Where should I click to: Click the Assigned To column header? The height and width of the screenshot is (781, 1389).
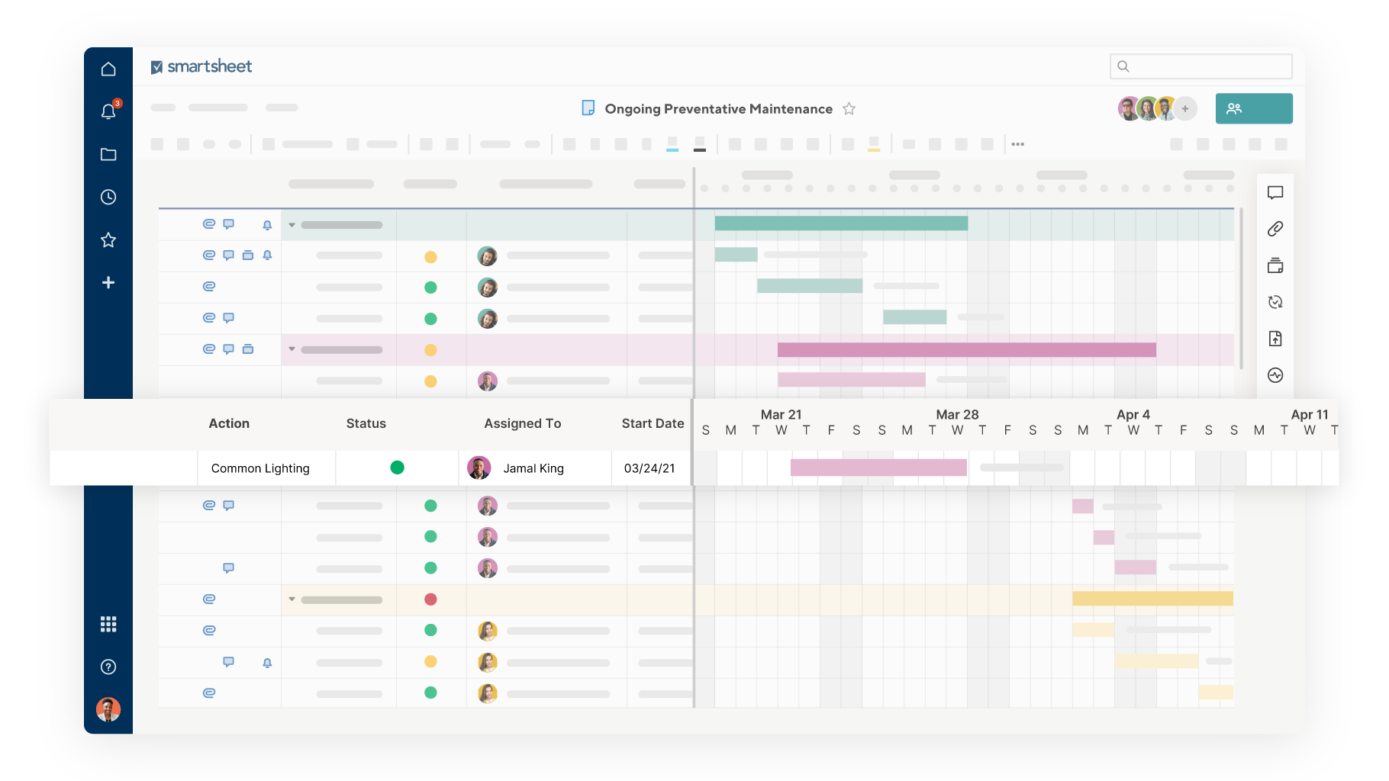[522, 423]
